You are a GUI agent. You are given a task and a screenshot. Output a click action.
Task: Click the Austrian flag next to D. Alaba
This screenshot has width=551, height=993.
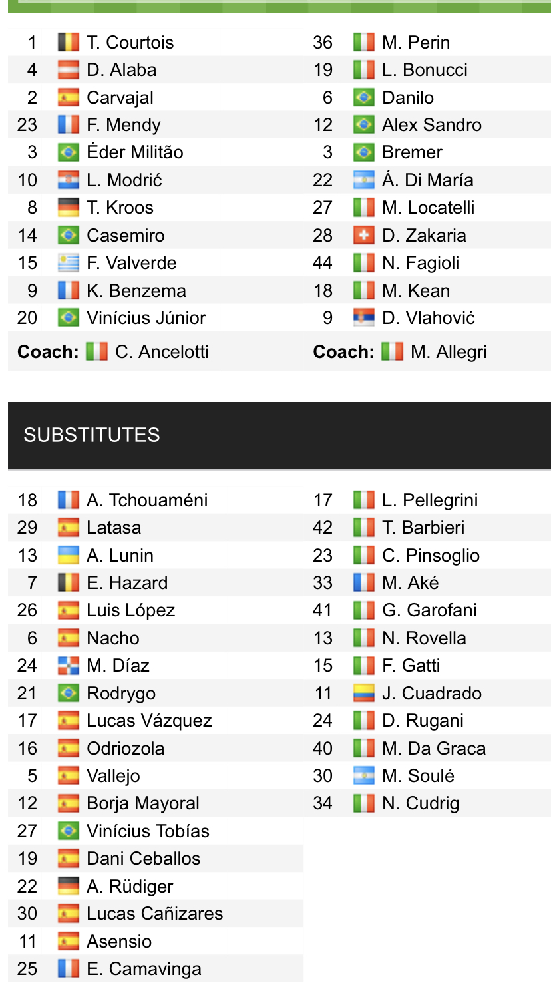coord(68,70)
